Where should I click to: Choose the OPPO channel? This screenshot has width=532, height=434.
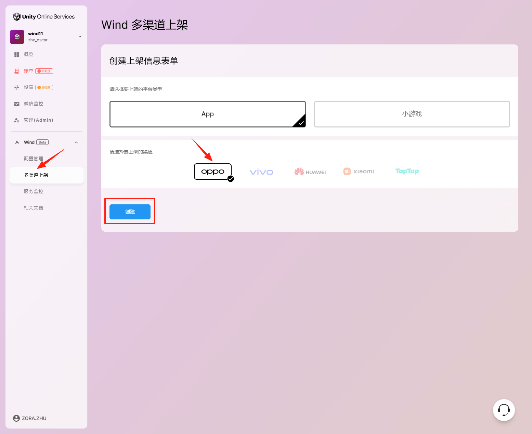pos(212,172)
